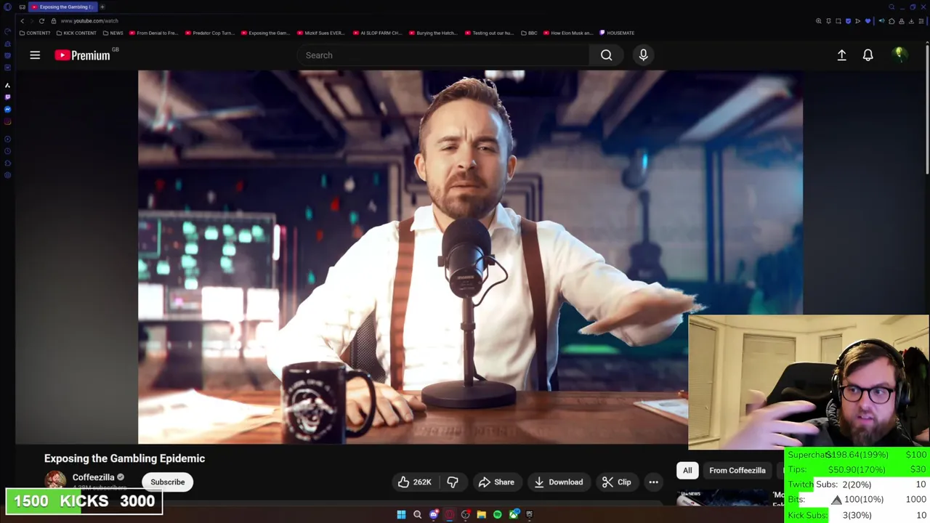This screenshot has height=523, width=930.
Task: Open the NEWS bookmarks folder
Action: 113,33
